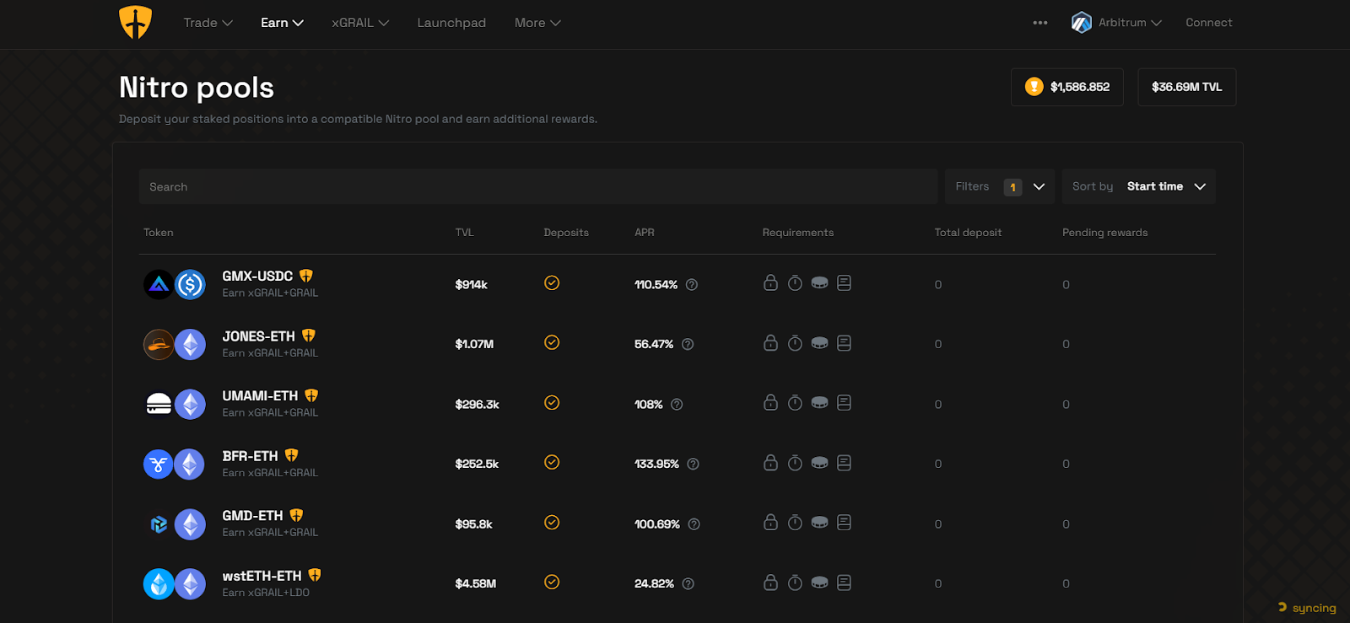Click UMAMI-ETH coin amount requirement icon
The width and height of the screenshot is (1350, 623).
pos(819,403)
